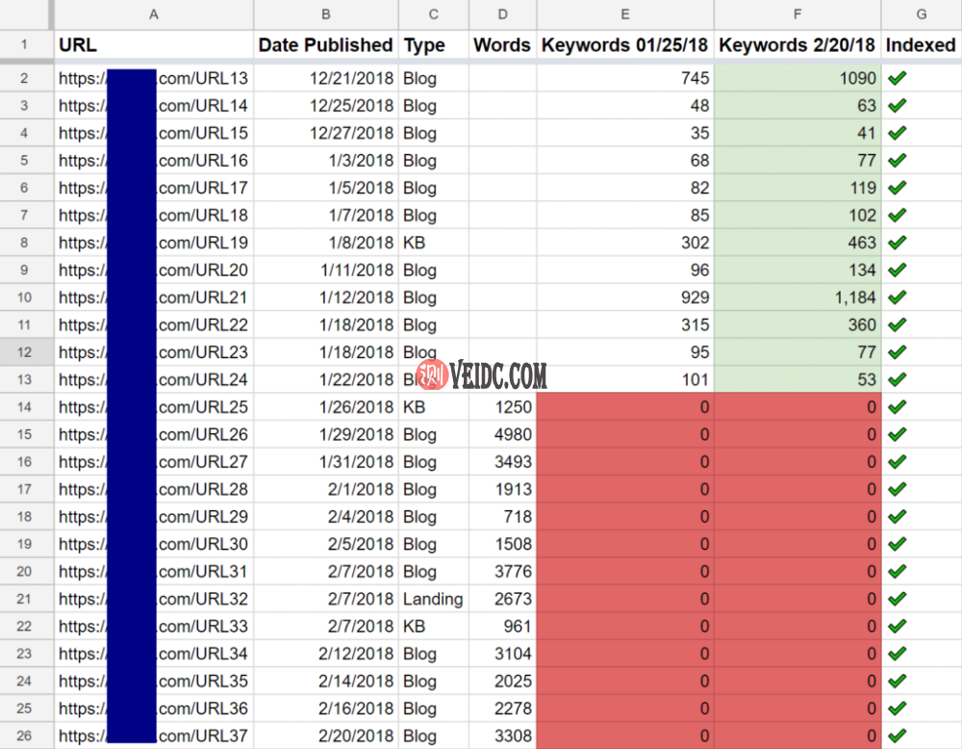
Task: Select row 12 header number
Action: 24,351
